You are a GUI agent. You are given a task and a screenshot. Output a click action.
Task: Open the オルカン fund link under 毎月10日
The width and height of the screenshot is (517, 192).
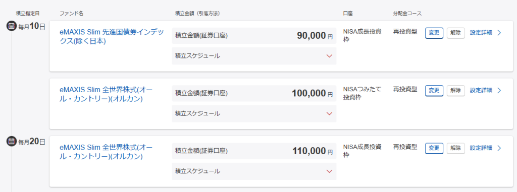tap(106, 94)
